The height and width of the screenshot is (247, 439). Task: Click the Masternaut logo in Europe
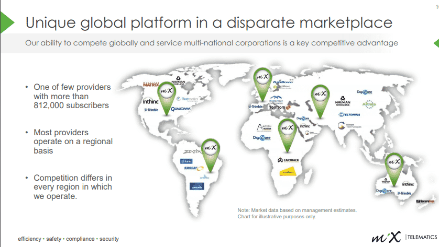(276, 99)
